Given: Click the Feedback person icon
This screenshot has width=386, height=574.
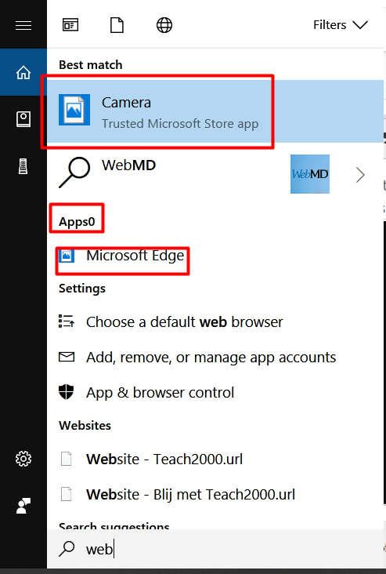Looking at the screenshot, I should [23, 506].
